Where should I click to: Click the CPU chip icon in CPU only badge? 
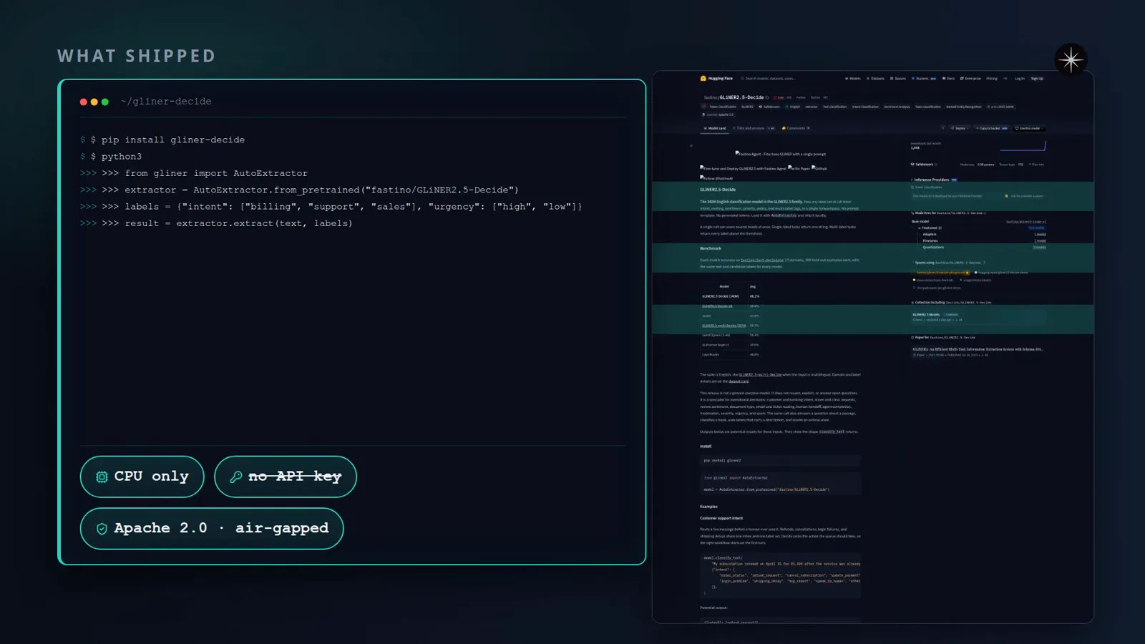point(102,477)
